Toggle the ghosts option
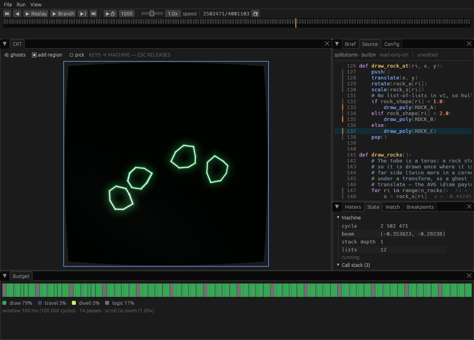The image size is (474, 340). tap(15, 55)
